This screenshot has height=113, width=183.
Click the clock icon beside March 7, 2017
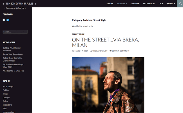[x=73, y=51]
